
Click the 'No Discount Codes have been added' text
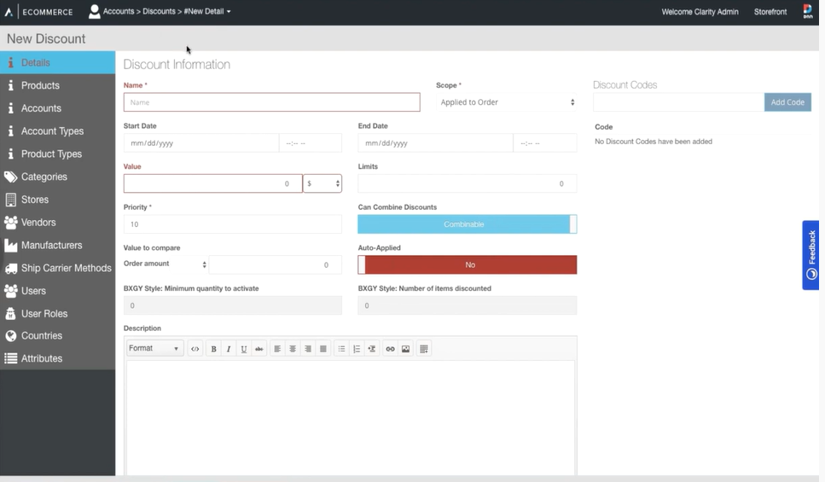(654, 142)
